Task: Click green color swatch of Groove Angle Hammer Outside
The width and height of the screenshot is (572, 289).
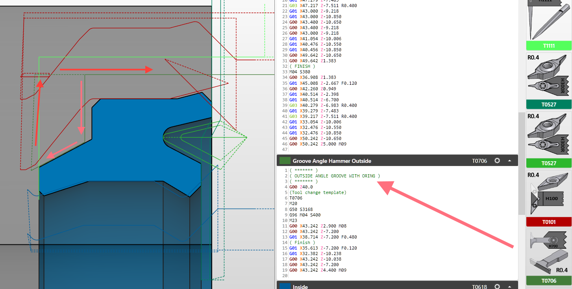Action: point(285,161)
